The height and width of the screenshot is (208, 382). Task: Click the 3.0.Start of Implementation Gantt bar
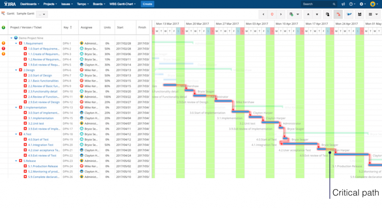pyautogui.click(x=241, y=112)
